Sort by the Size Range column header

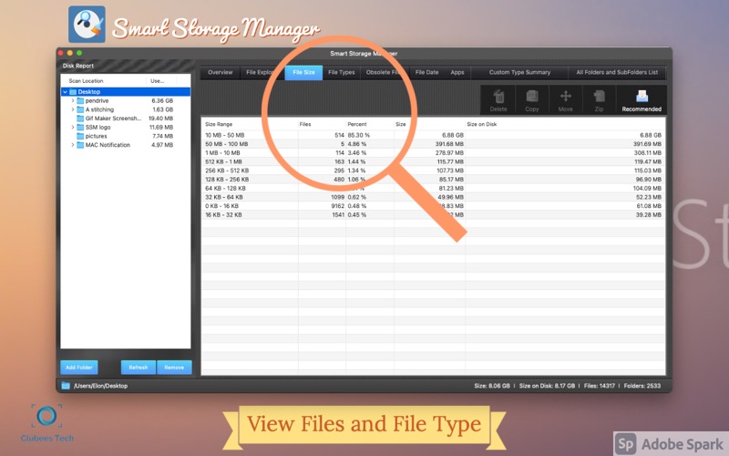pos(250,124)
